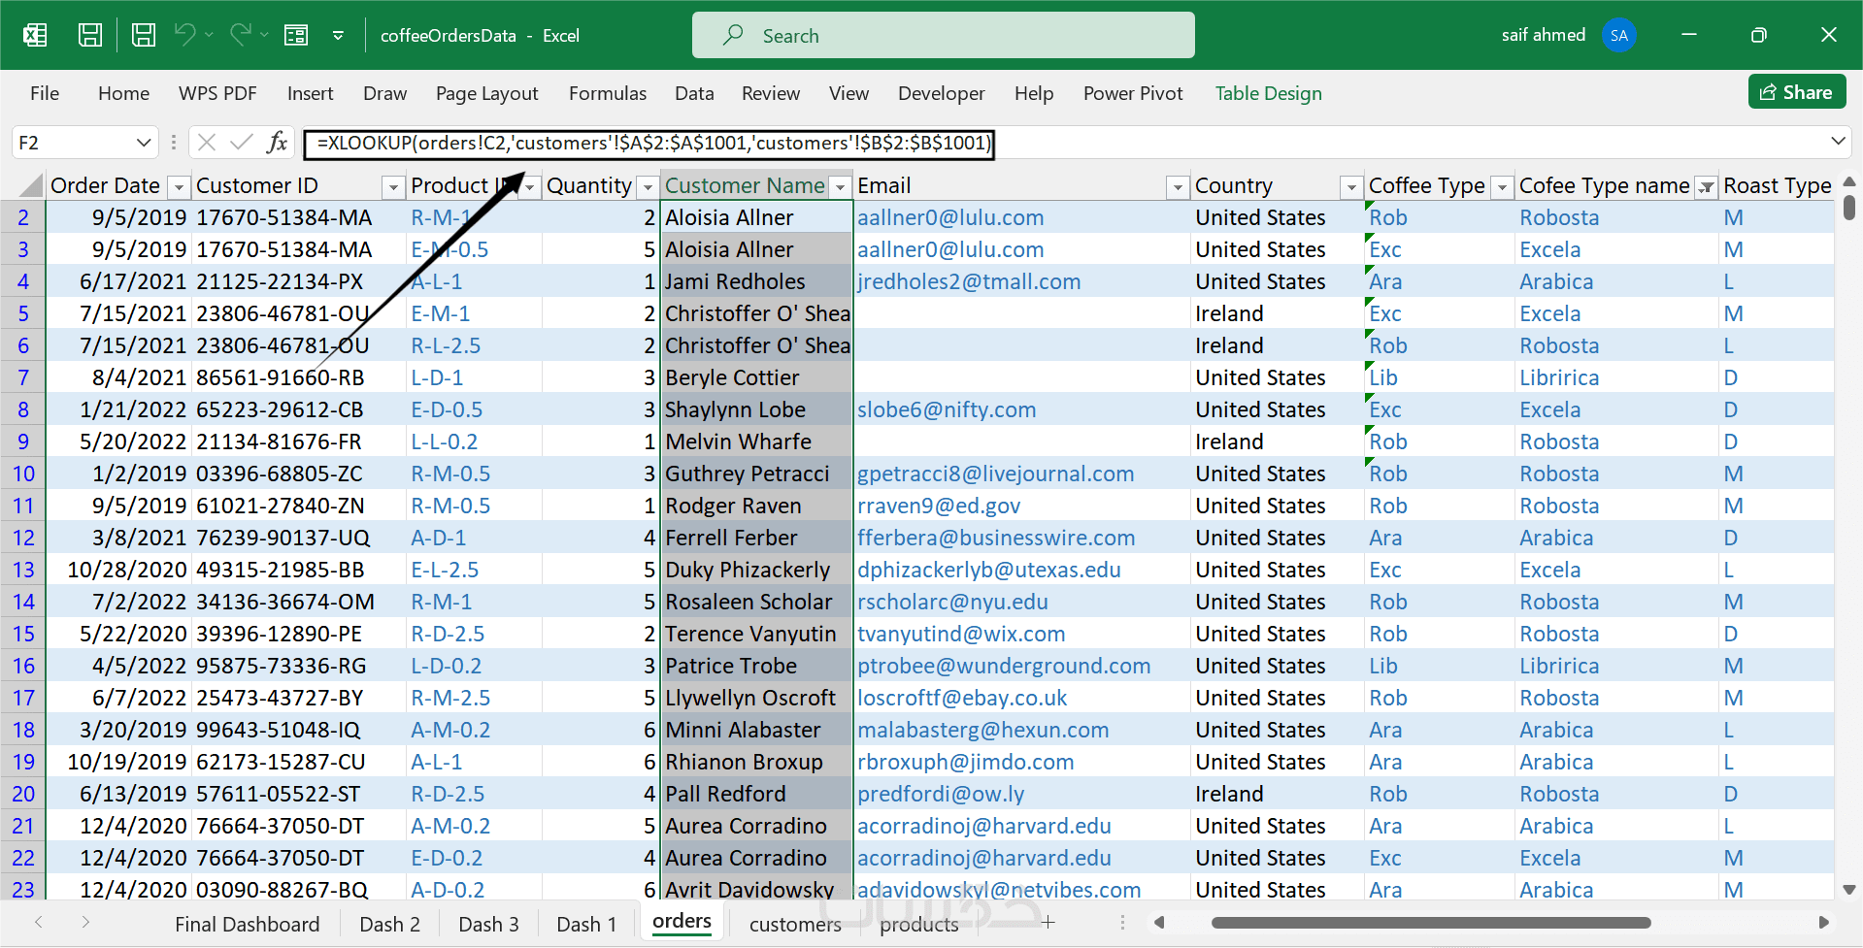The width and height of the screenshot is (1863, 948).
Task: Open the Data tab
Action: [694, 93]
